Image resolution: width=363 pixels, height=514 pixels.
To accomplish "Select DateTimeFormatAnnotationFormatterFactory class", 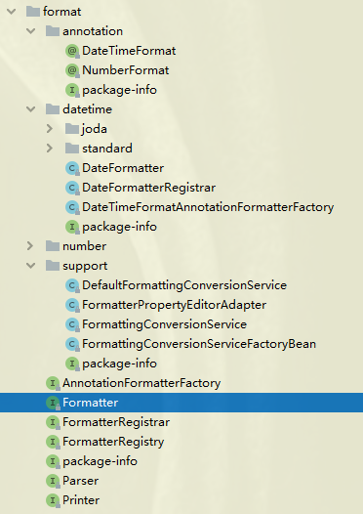I will click(208, 207).
